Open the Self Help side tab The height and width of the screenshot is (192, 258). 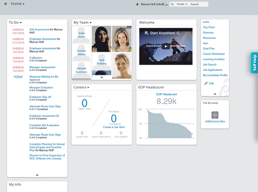pos(254,63)
